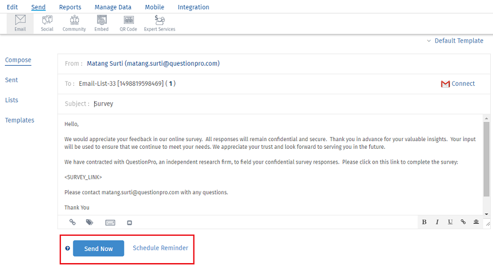Click the message scrollbar down arrow
Image resolution: width=493 pixels, height=268 pixels.
pos(486,214)
